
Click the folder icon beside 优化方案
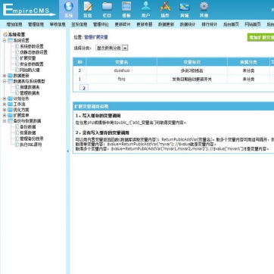[x=10, y=110]
